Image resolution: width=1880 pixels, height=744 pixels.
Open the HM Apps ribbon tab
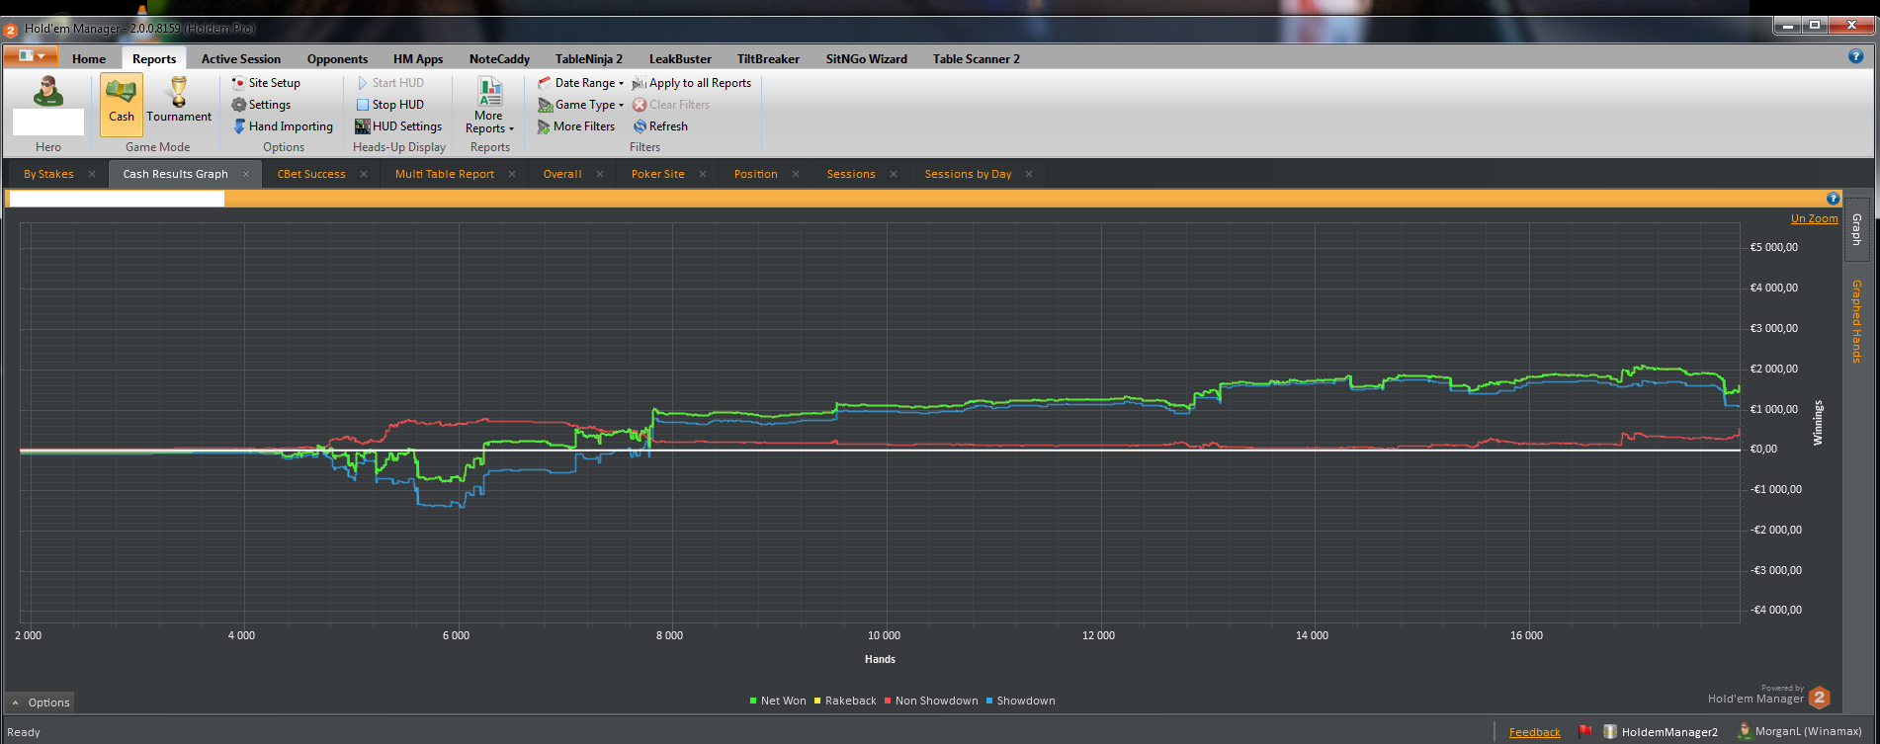(418, 59)
